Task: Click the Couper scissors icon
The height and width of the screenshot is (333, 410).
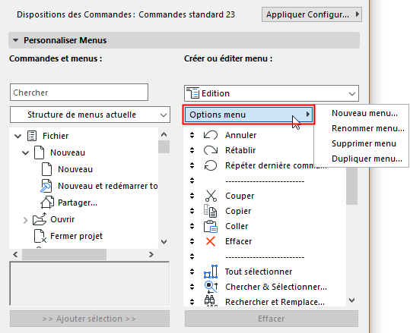Action: coord(211,196)
